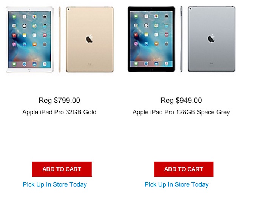The height and width of the screenshot is (198, 253).
Task: Click the Reg $799.00 price text
Action: [x=59, y=101]
